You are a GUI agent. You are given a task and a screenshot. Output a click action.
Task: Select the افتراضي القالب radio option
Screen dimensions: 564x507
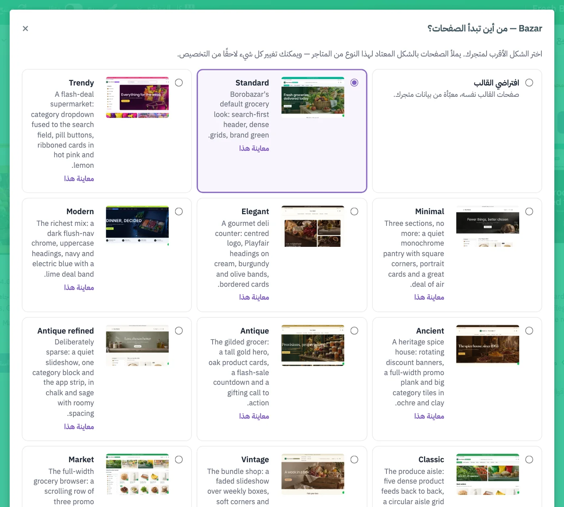click(529, 83)
